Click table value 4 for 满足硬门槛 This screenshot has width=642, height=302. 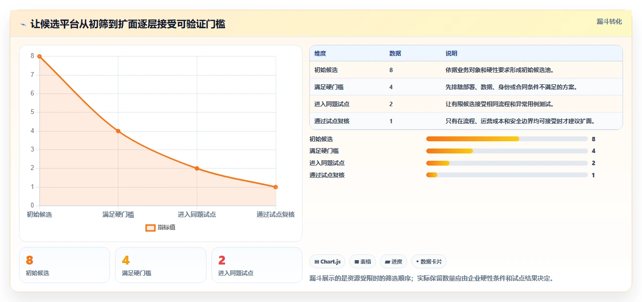[391, 87]
